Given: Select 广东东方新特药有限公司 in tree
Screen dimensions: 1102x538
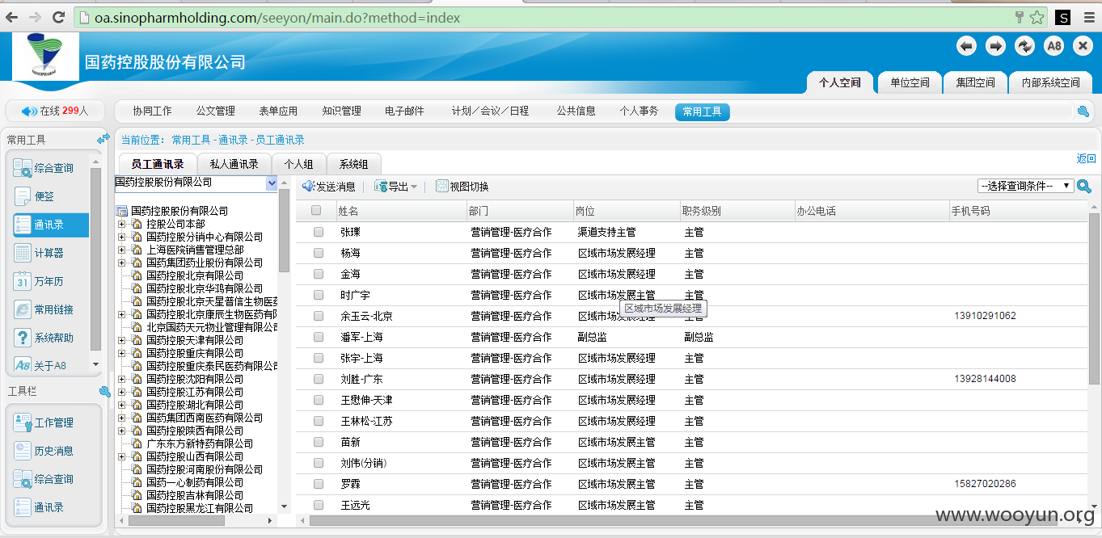Looking at the screenshot, I should (x=200, y=443).
